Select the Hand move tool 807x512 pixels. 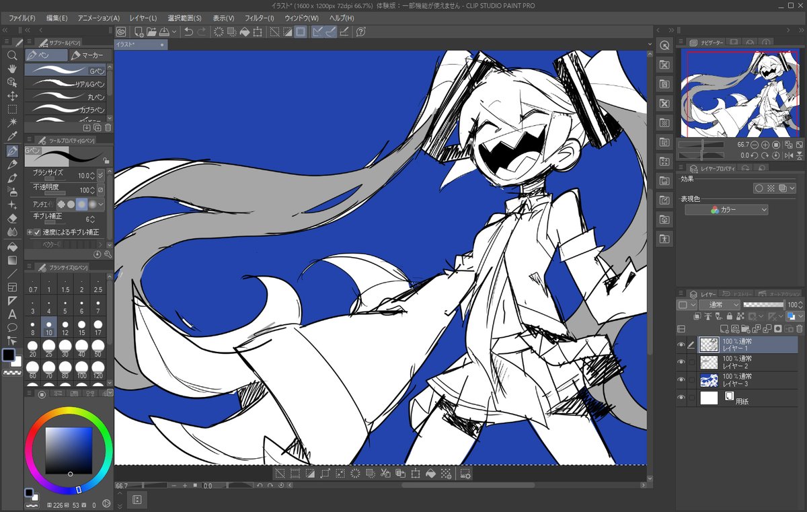12,69
